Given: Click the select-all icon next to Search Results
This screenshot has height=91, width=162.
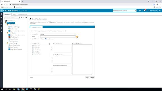Looking at the screenshot, I should click(x=49, y=44).
